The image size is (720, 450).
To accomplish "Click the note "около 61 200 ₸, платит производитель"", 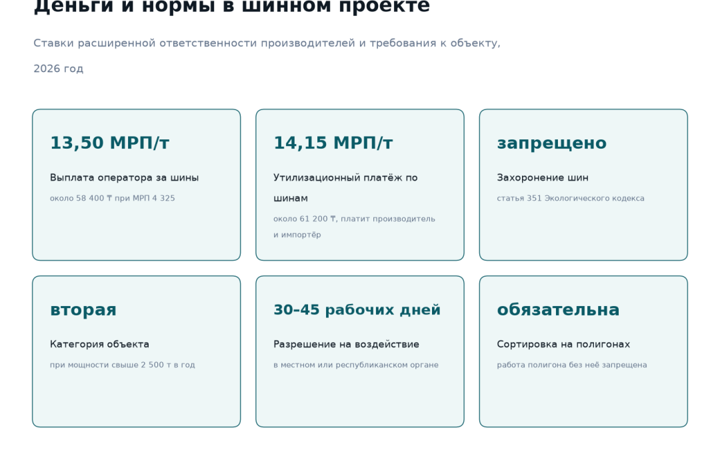I will (354, 219).
